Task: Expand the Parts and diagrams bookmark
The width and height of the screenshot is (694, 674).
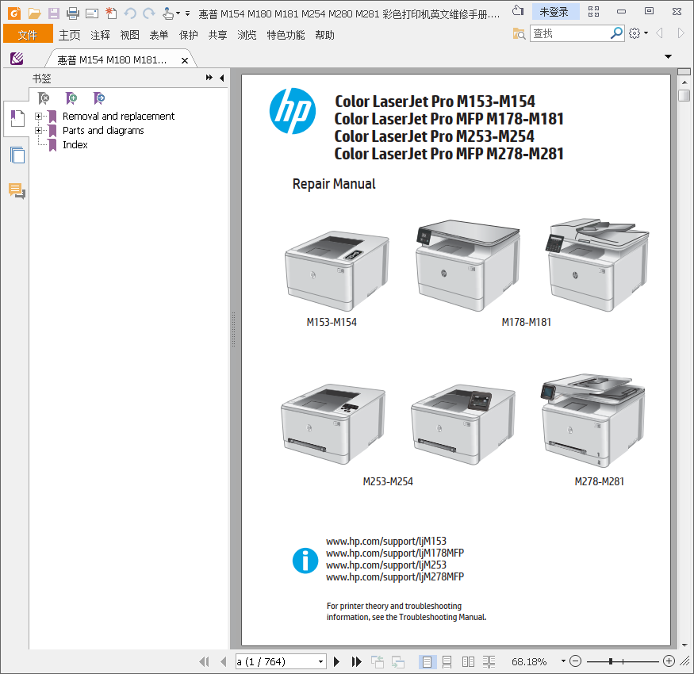Action: pos(39,131)
